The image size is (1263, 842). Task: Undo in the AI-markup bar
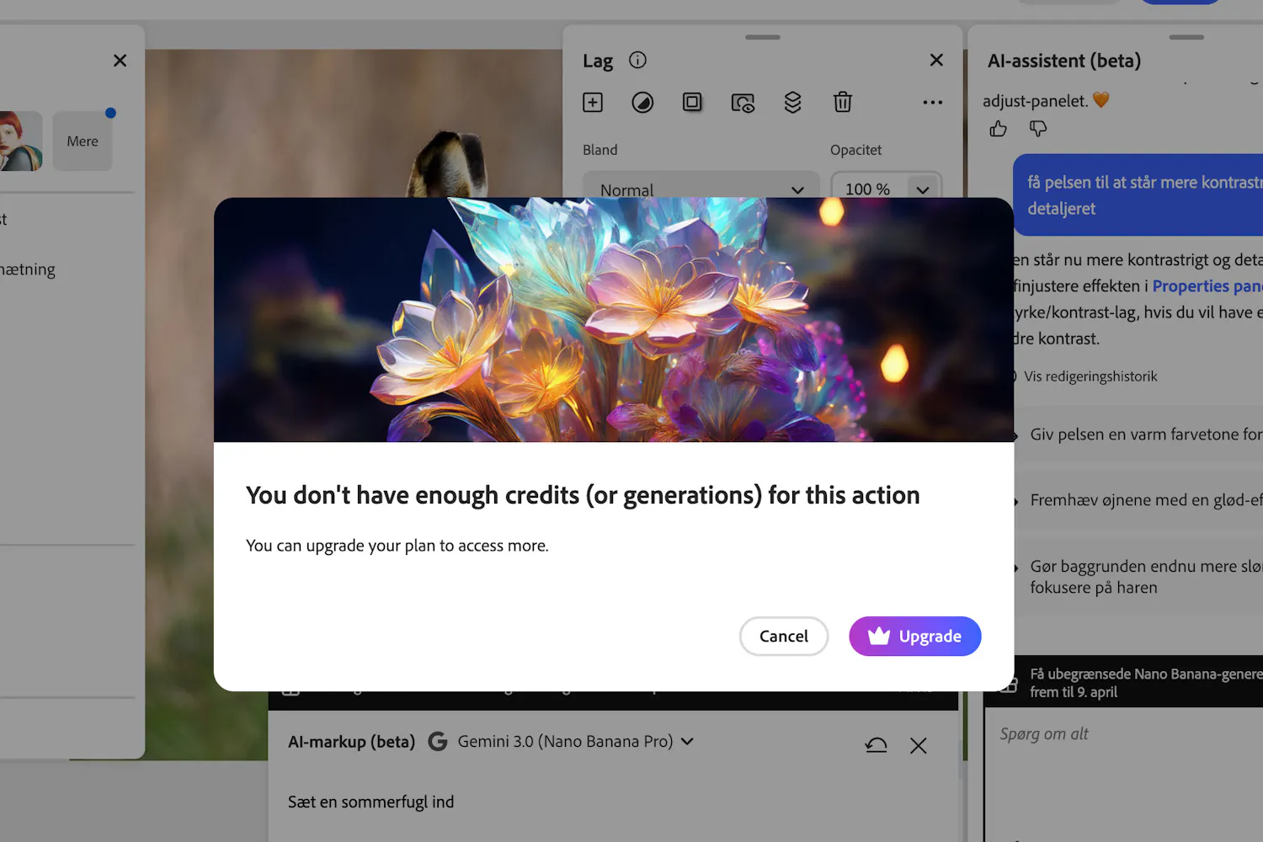876,745
